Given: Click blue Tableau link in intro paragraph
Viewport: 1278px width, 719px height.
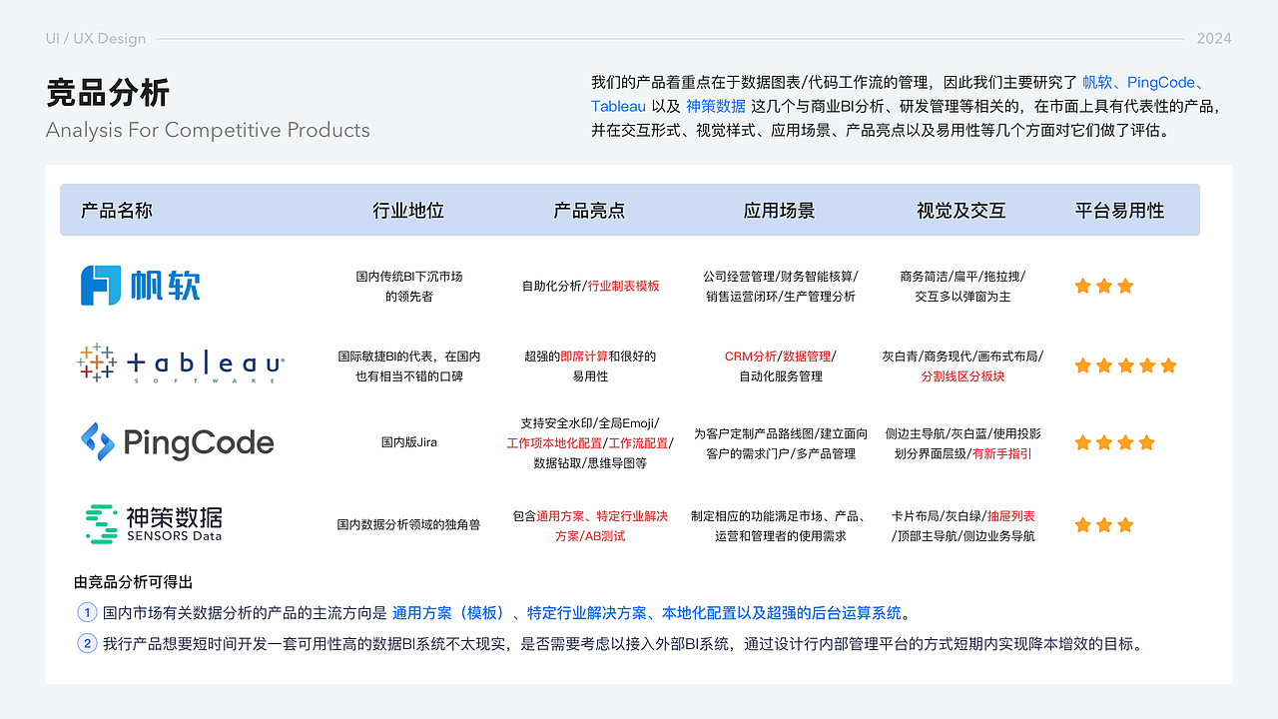Looking at the screenshot, I should pyautogui.click(x=618, y=106).
